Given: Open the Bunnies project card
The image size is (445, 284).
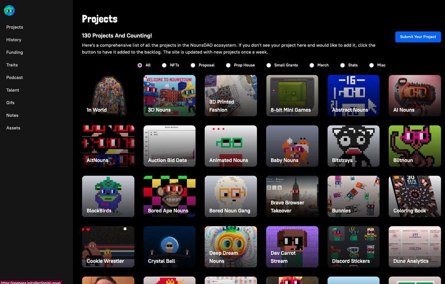Looking at the screenshot, I should tap(353, 196).
